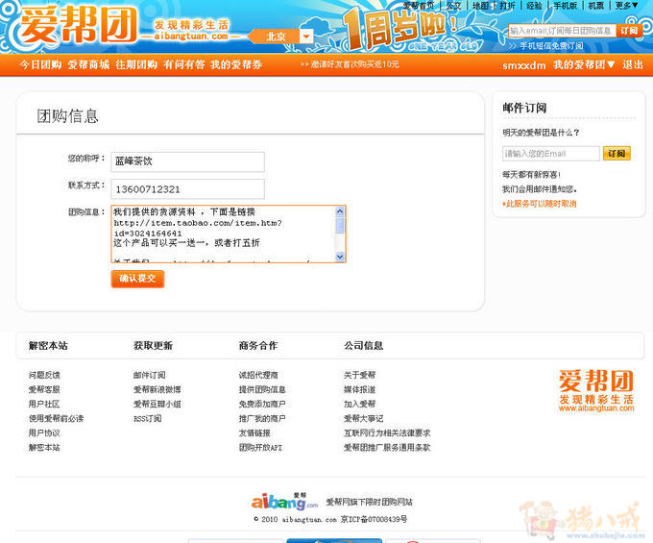
Task: Open footer 团购开放API link
Action: [260, 448]
